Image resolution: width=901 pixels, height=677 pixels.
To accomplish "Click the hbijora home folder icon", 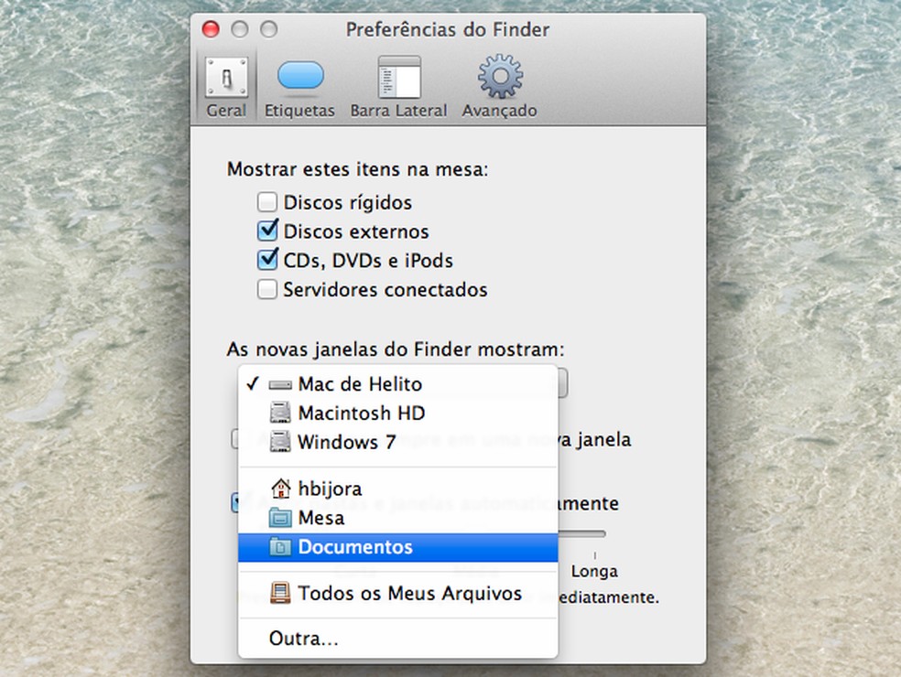I will pyautogui.click(x=279, y=488).
